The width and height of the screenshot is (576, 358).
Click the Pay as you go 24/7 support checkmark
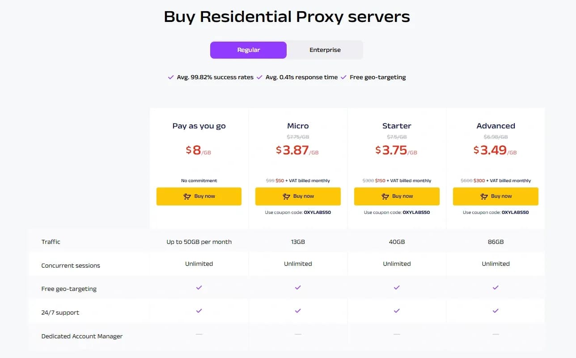(199, 310)
